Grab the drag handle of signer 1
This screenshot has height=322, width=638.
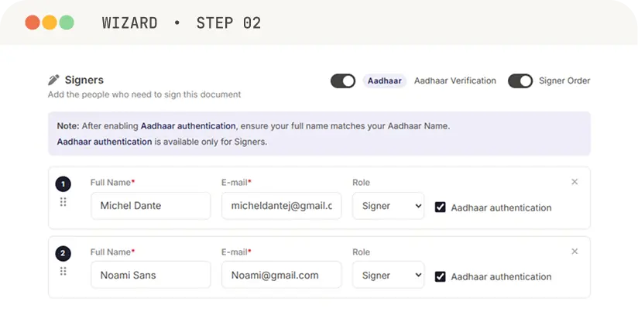pos(63,202)
